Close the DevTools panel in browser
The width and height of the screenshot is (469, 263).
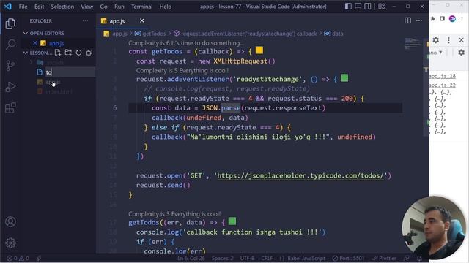(461, 40)
